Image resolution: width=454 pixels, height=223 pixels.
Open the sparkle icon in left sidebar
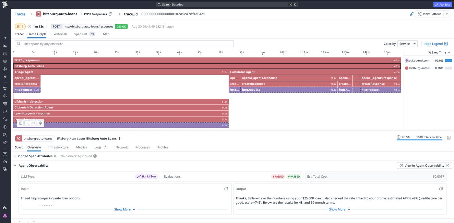click(5, 38)
